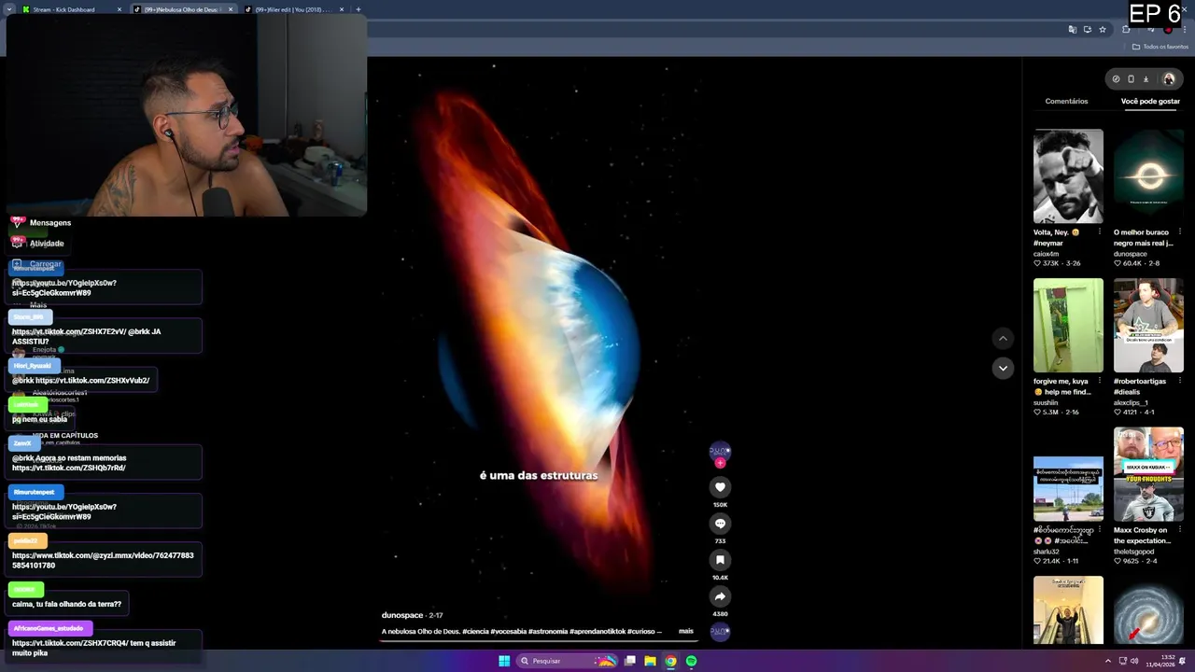Viewport: 1195px width, 672px height.
Task: Open the caiox4m username link
Action: coord(1046,254)
